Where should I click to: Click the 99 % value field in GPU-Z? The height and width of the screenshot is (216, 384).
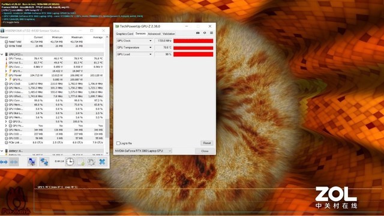[163, 54]
